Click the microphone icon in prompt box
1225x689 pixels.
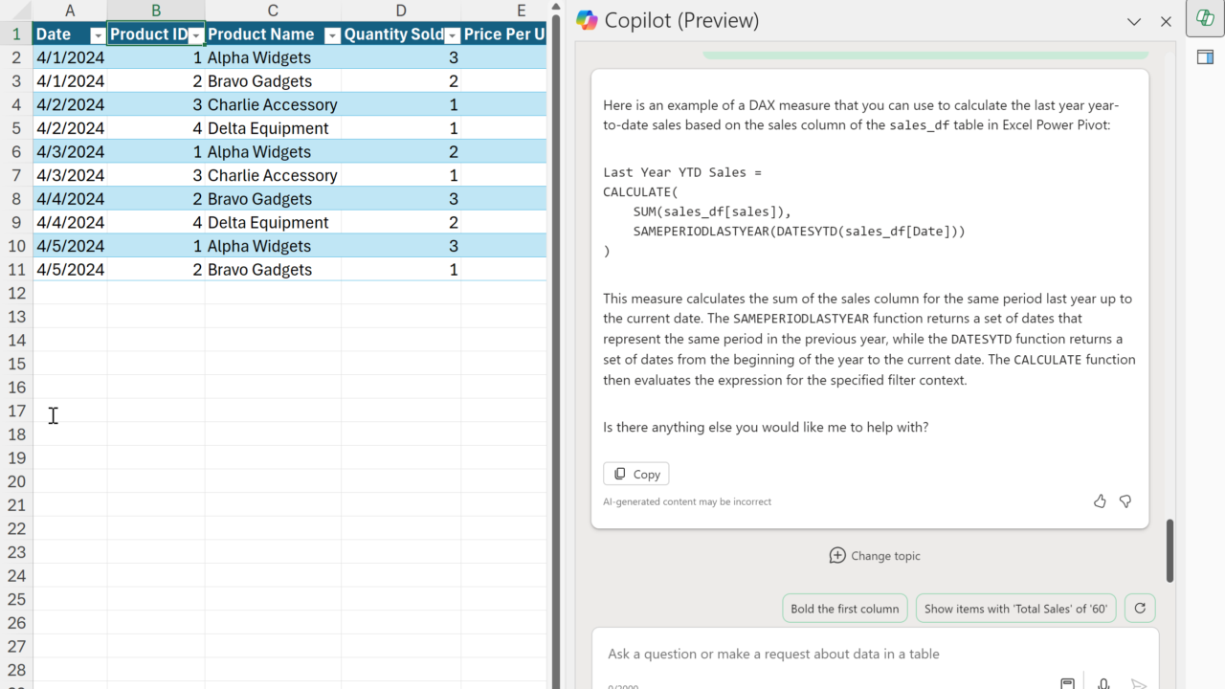(x=1103, y=683)
